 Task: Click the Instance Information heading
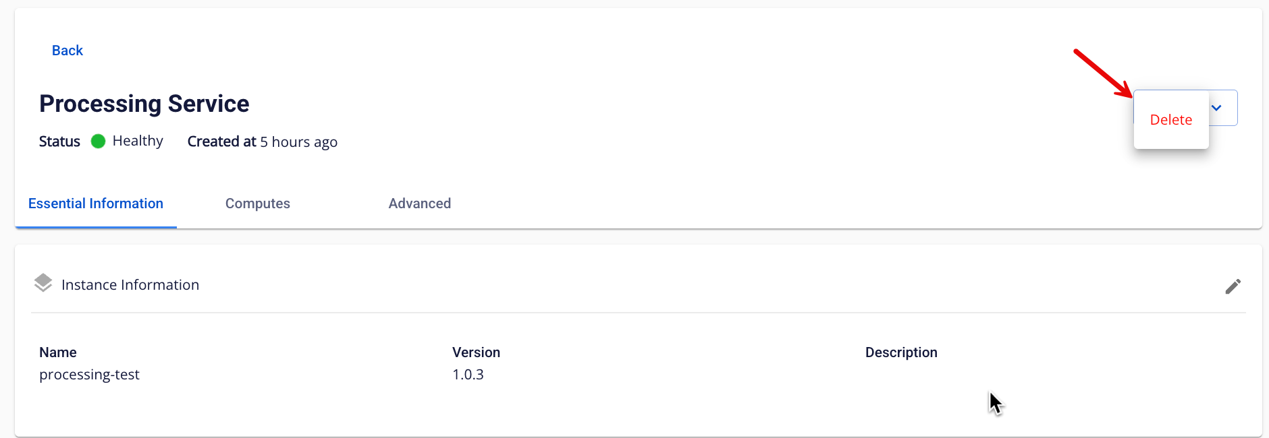pos(130,285)
